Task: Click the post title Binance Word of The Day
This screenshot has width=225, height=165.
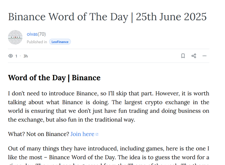Action: click(x=68, y=17)
